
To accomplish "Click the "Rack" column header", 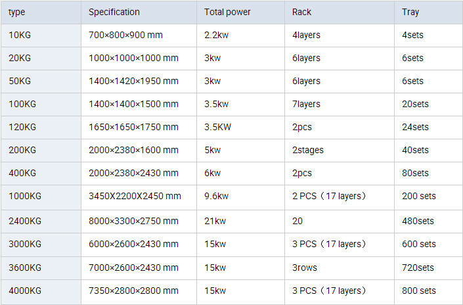I will [x=301, y=12].
